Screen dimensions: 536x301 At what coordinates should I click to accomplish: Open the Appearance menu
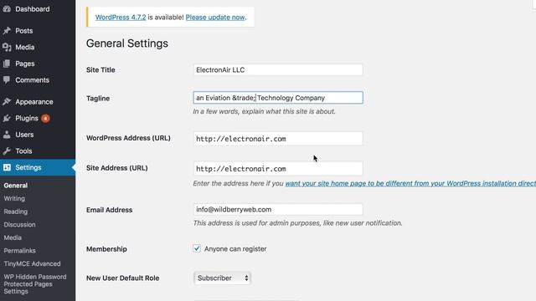click(x=34, y=102)
